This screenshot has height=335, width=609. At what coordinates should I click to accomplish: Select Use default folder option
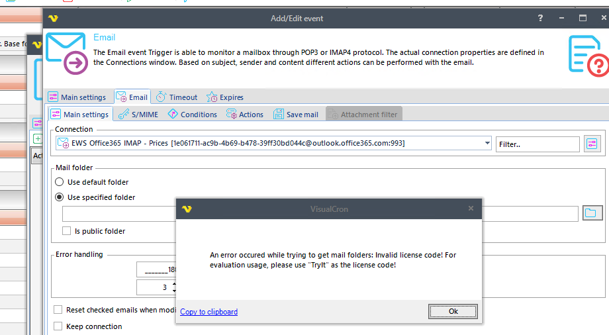pos(60,182)
